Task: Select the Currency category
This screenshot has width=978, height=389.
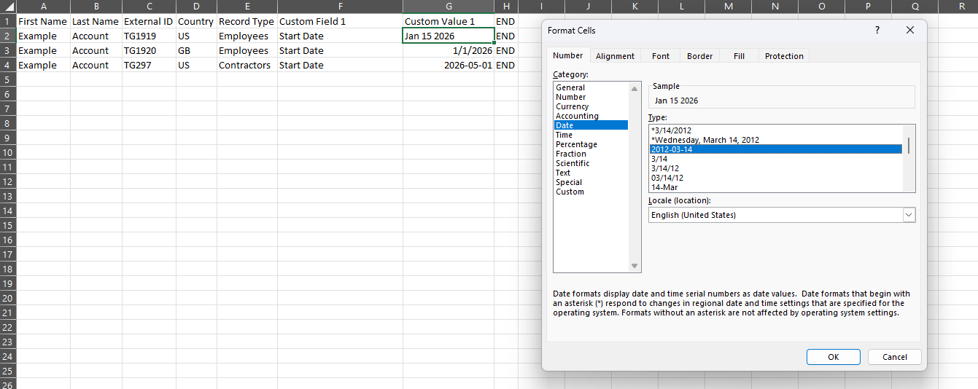Action: [x=591, y=106]
